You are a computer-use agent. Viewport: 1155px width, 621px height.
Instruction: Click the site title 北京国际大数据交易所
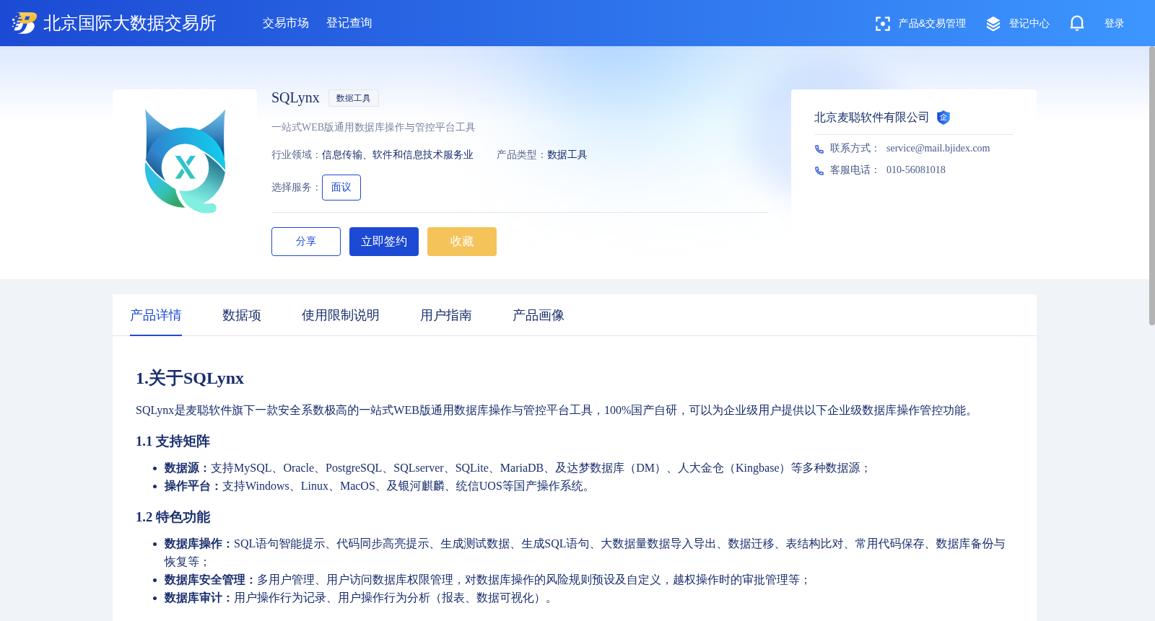click(x=130, y=23)
